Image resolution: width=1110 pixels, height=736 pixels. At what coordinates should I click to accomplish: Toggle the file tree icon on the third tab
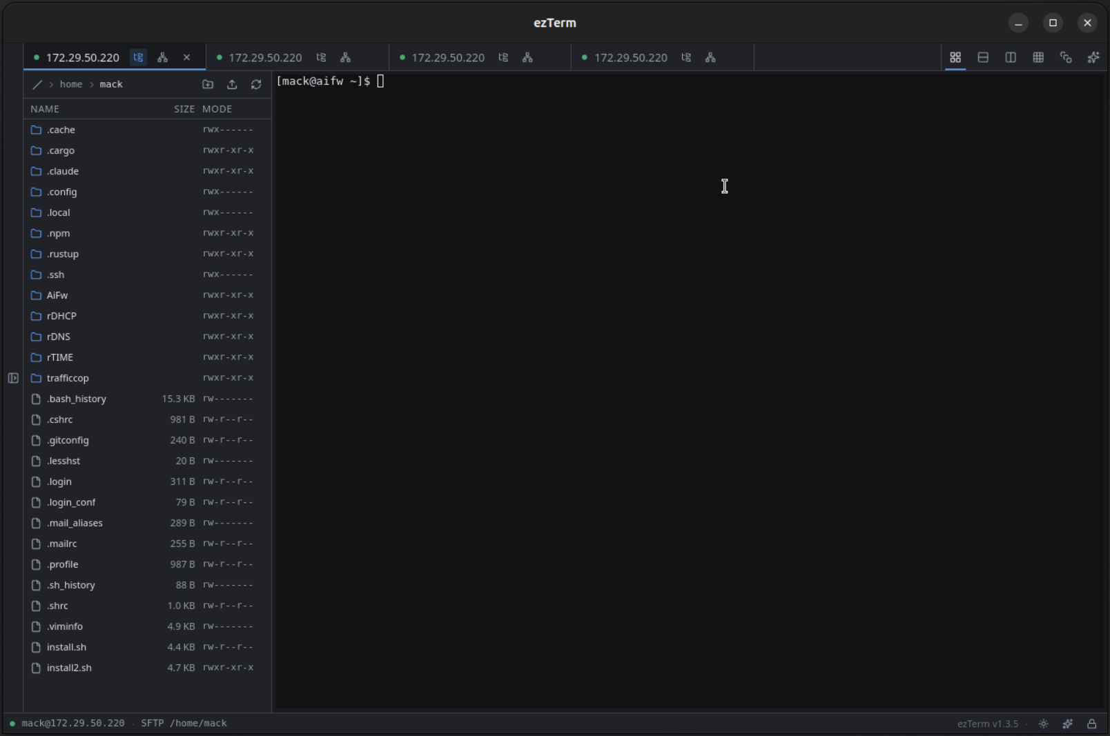point(503,57)
